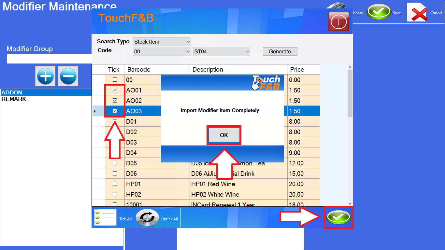Click OK in the import message dialog
The height and width of the screenshot is (250, 445).
pyautogui.click(x=224, y=135)
